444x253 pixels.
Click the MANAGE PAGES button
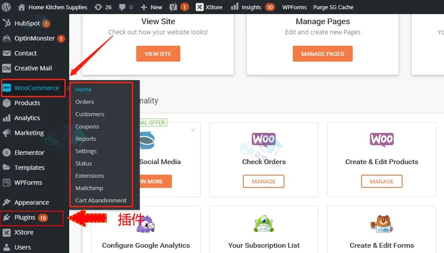(x=322, y=54)
